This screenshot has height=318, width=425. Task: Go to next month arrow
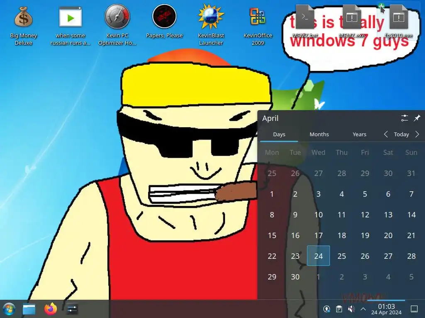click(x=417, y=135)
